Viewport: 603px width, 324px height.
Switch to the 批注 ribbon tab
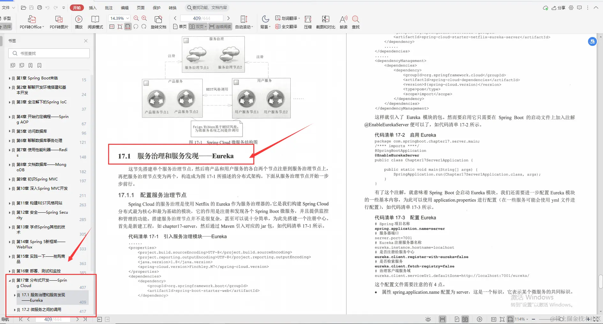click(x=108, y=7)
